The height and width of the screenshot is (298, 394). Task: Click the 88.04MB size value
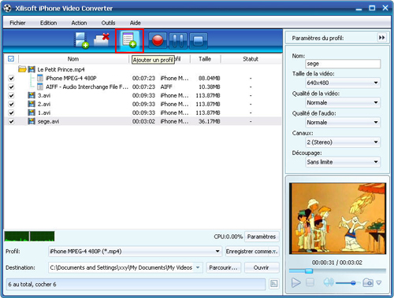[210, 78]
